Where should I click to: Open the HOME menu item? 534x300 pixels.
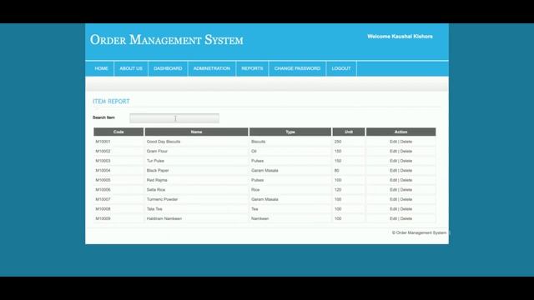101,68
